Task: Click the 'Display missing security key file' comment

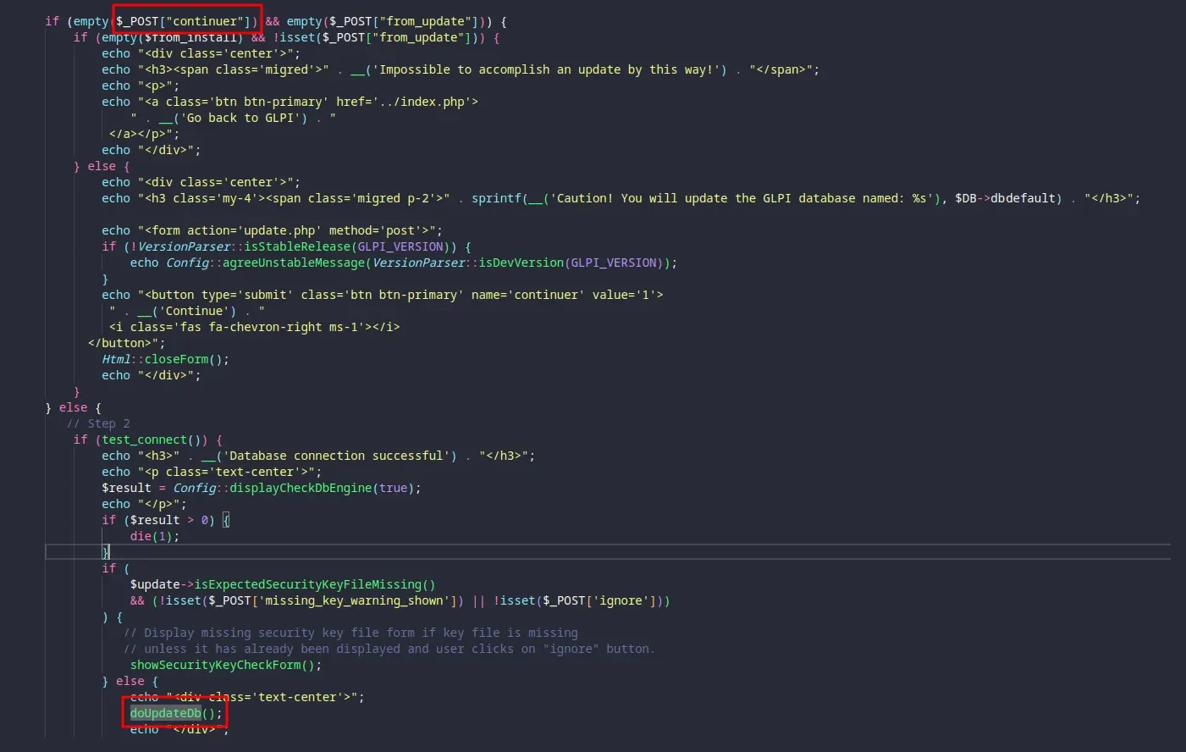Action: (350, 633)
